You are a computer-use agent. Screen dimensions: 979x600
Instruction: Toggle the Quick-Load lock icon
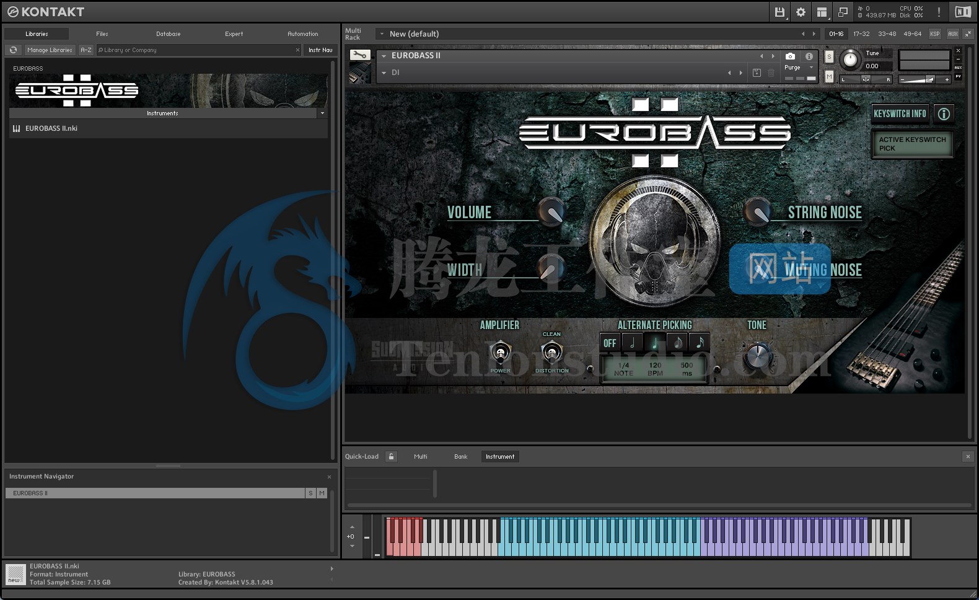click(x=391, y=457)
